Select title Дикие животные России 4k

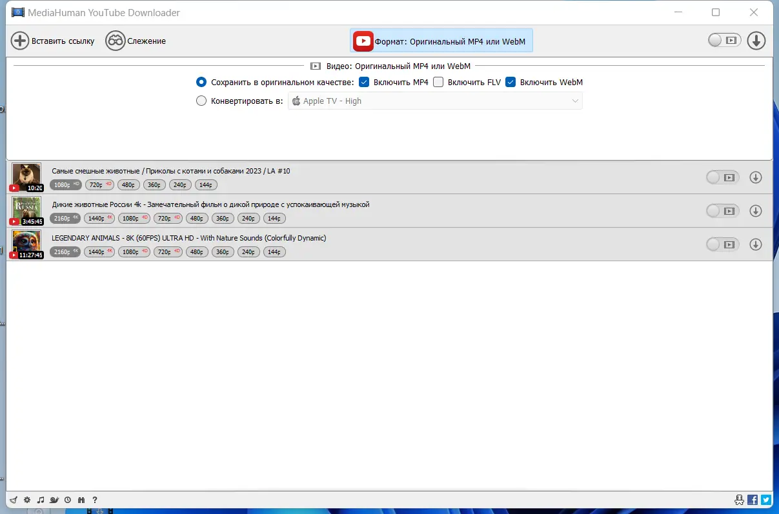pos(210,204)
